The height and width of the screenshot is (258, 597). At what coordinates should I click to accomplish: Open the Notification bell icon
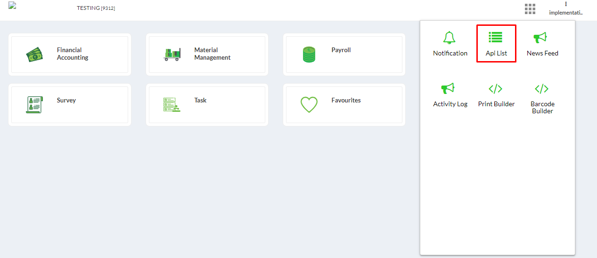click(450, 38)
